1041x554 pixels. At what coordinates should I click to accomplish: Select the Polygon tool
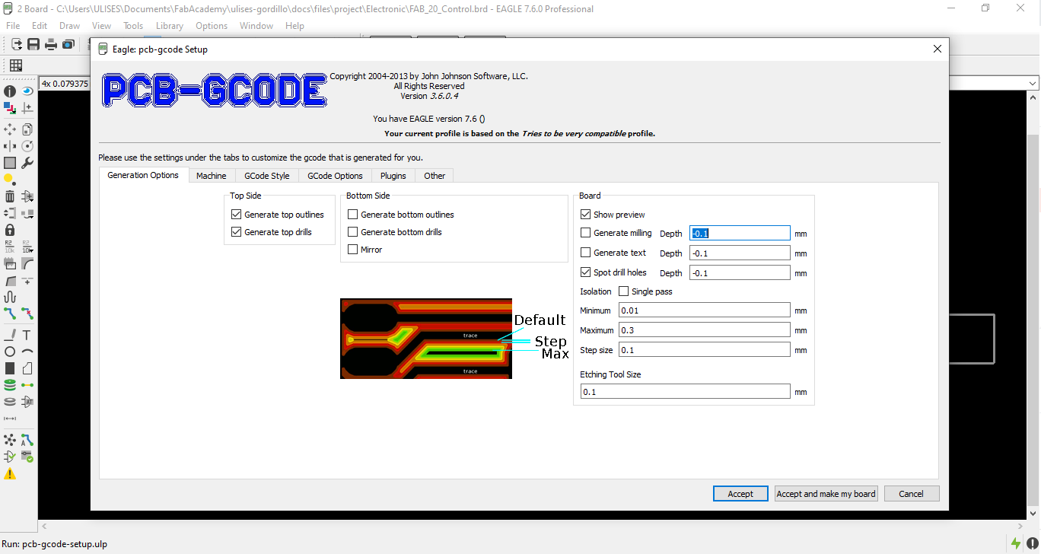(x=27, y=368)
